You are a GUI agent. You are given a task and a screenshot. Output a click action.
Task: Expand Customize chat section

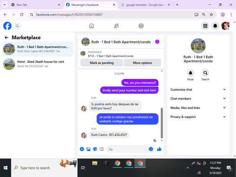point(198,90)
